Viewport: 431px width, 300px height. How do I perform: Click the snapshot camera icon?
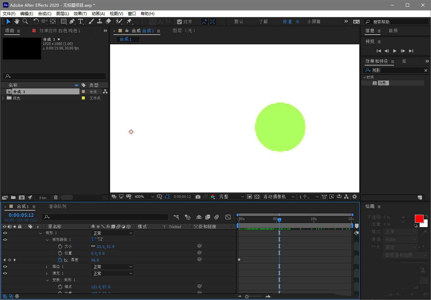click(198, 197)
